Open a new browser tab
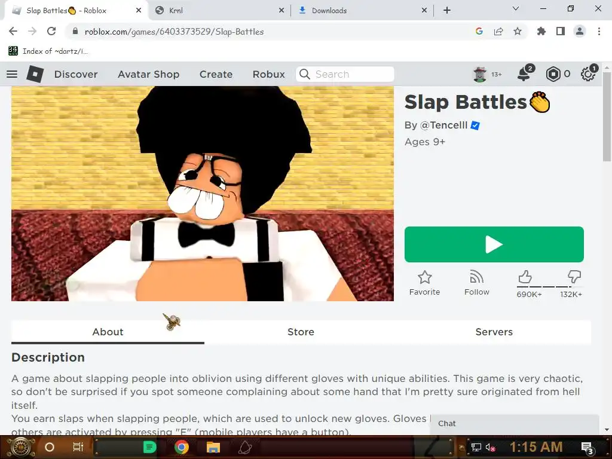 [x=447, y=11]
